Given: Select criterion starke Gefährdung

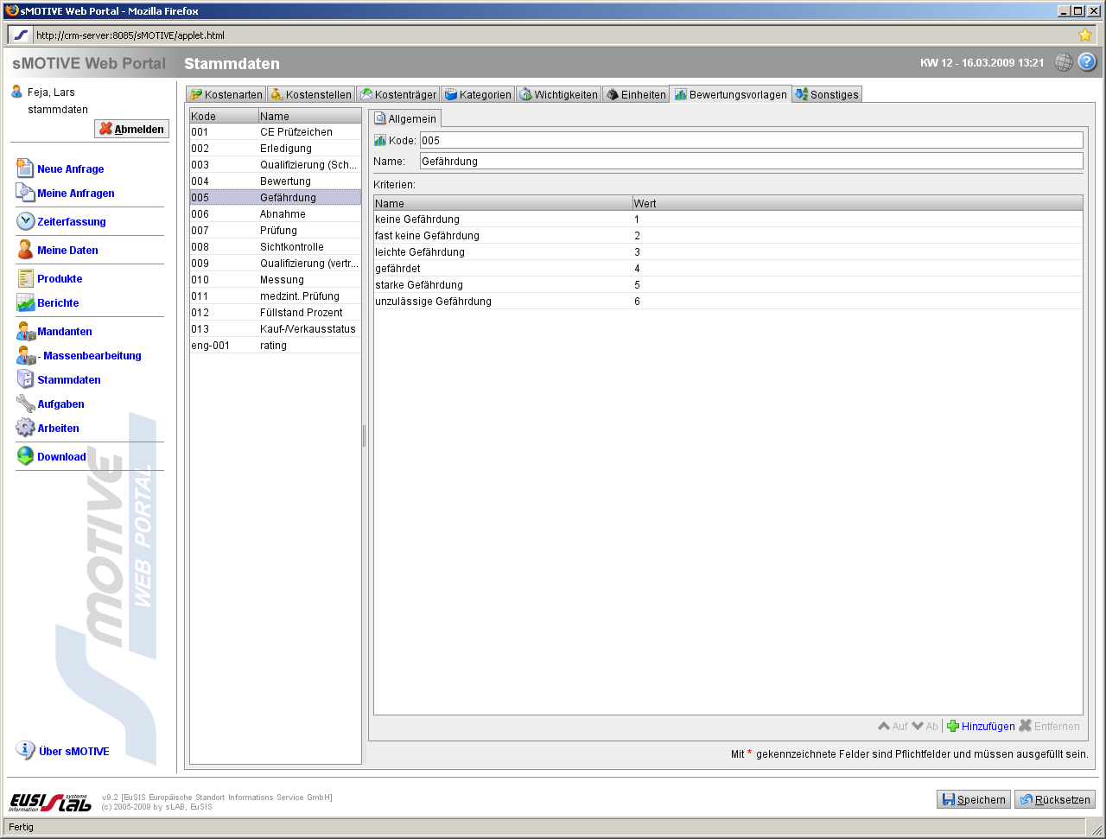Looking at the screenshot, I should point(728,285).
